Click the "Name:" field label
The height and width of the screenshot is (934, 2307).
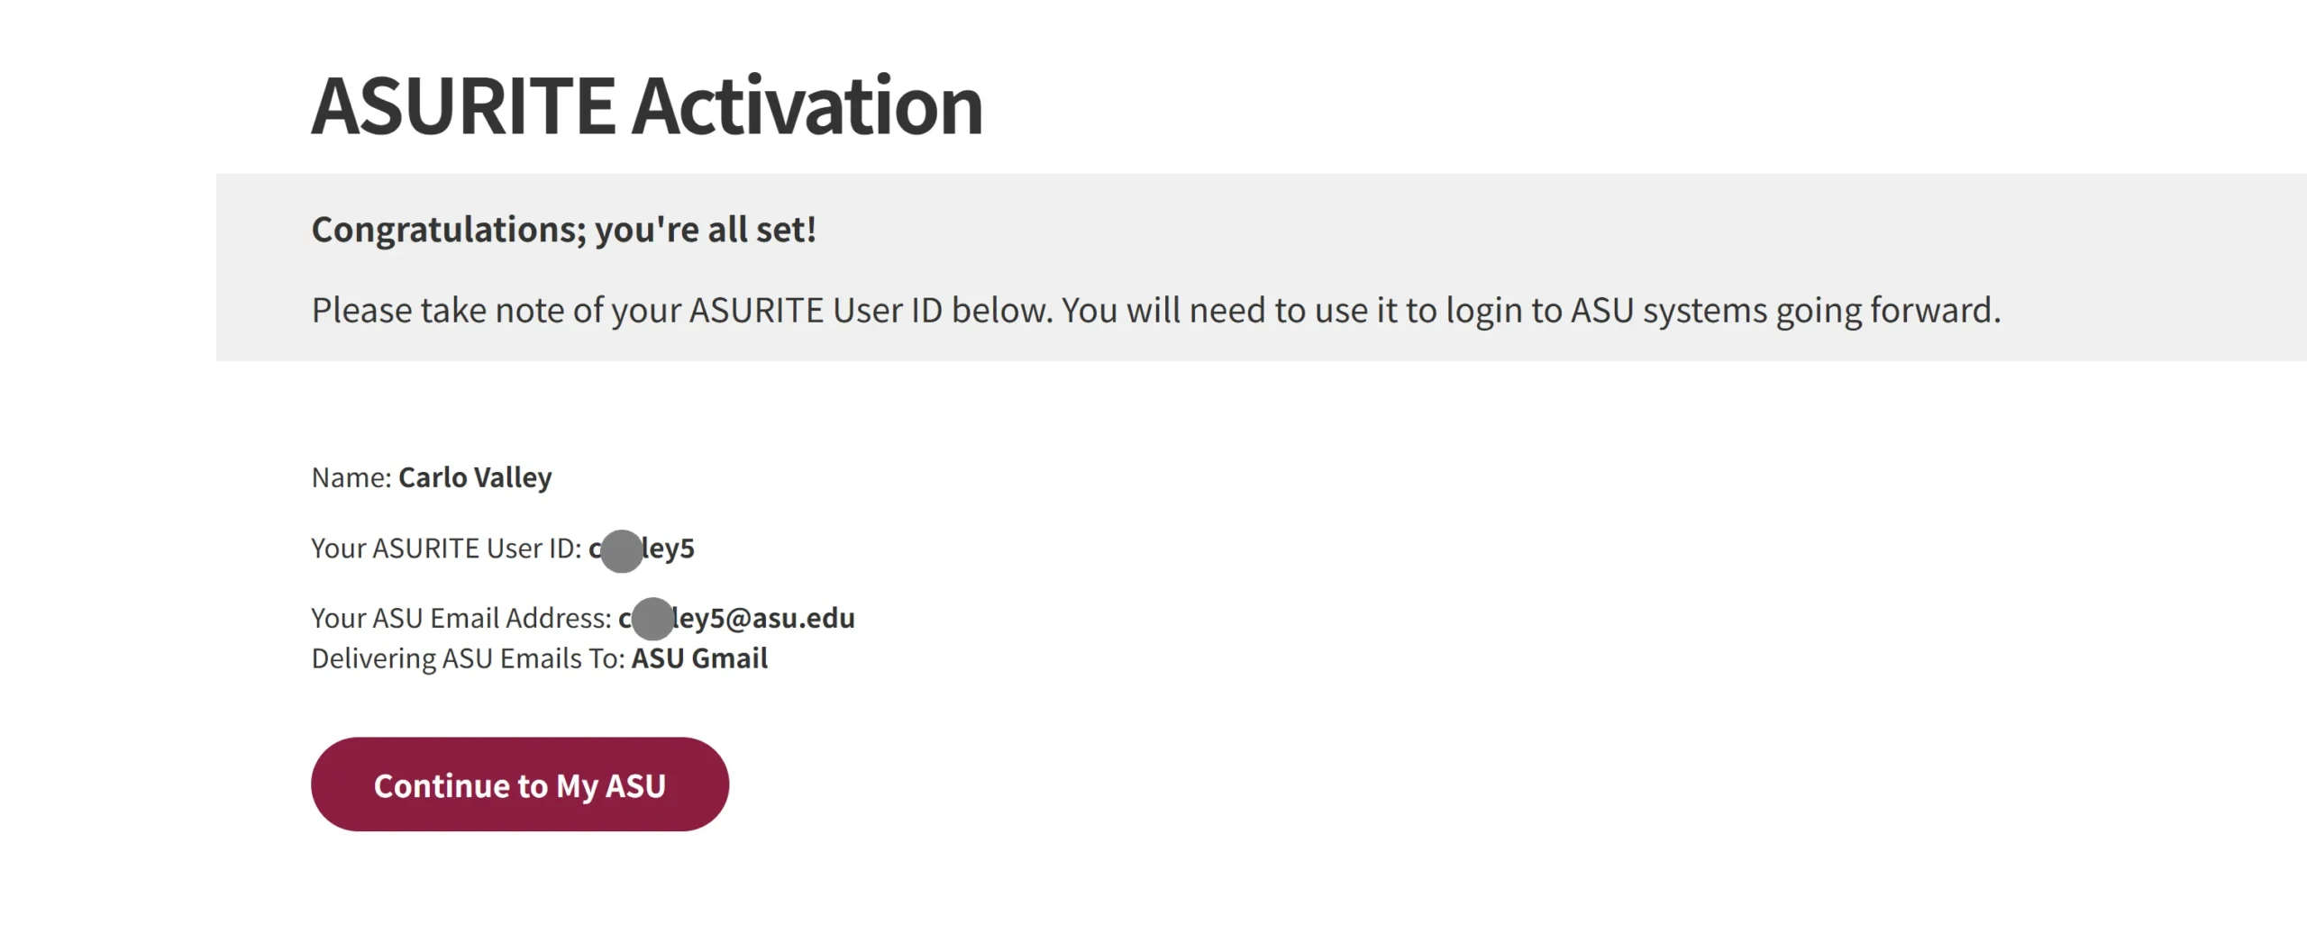click(x=351, y=477)
